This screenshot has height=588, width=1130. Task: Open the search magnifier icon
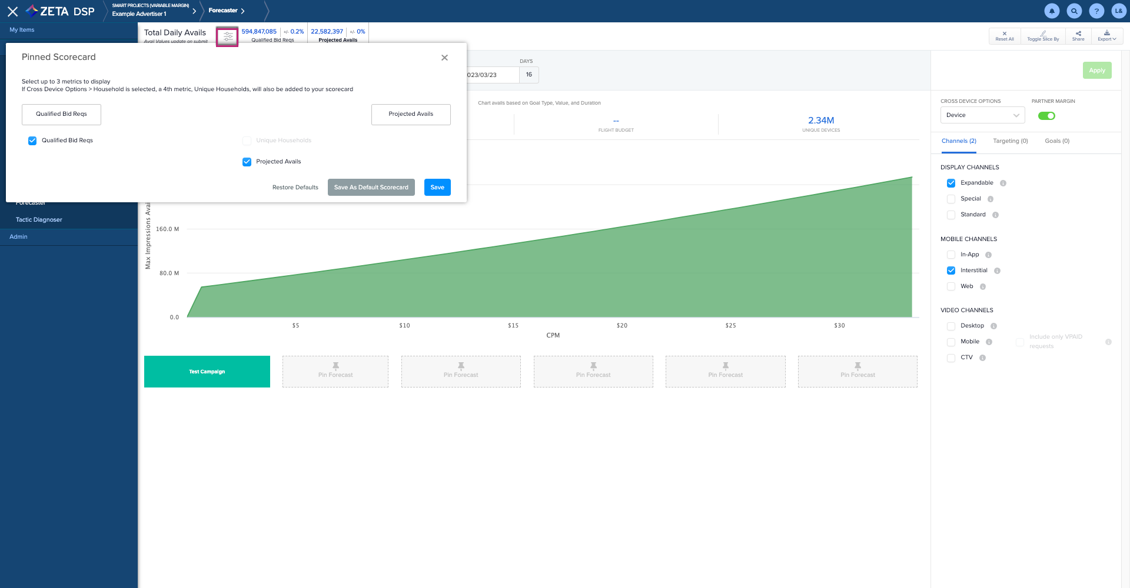click(x=1074, y=11)
